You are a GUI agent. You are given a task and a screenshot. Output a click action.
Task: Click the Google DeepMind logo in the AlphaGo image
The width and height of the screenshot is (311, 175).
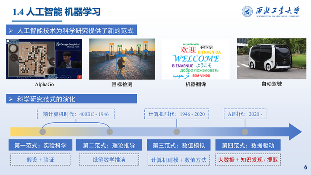coord(68,45)
